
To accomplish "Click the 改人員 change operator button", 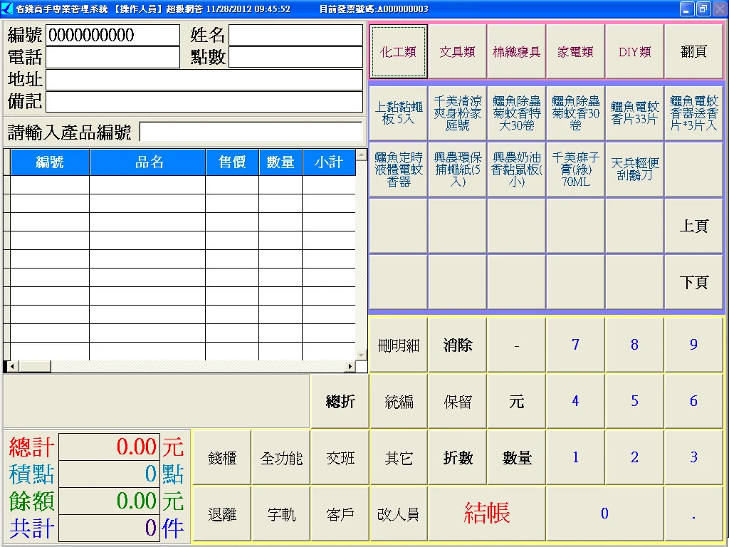I will point(398,514).
